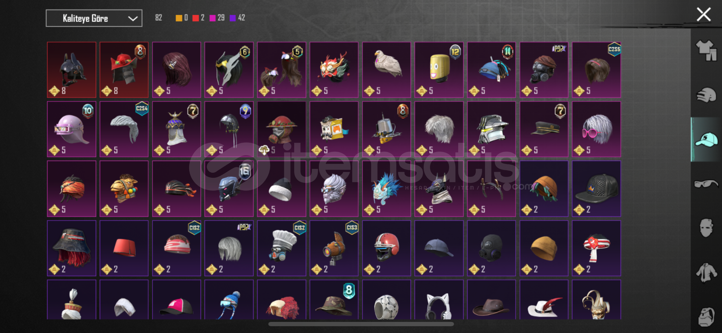Select the jacket category sidebar icon
The image size is (722, 333).
(706, 273)
